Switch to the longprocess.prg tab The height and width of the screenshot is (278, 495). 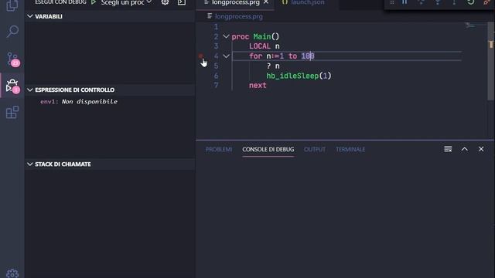tap(235, 2)
